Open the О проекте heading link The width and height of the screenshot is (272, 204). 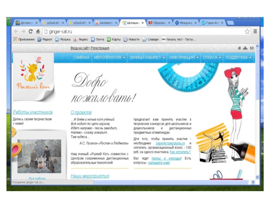81,113
